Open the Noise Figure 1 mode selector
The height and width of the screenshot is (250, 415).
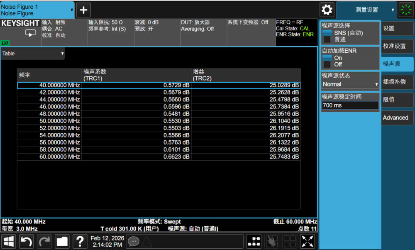click(37, 10)
